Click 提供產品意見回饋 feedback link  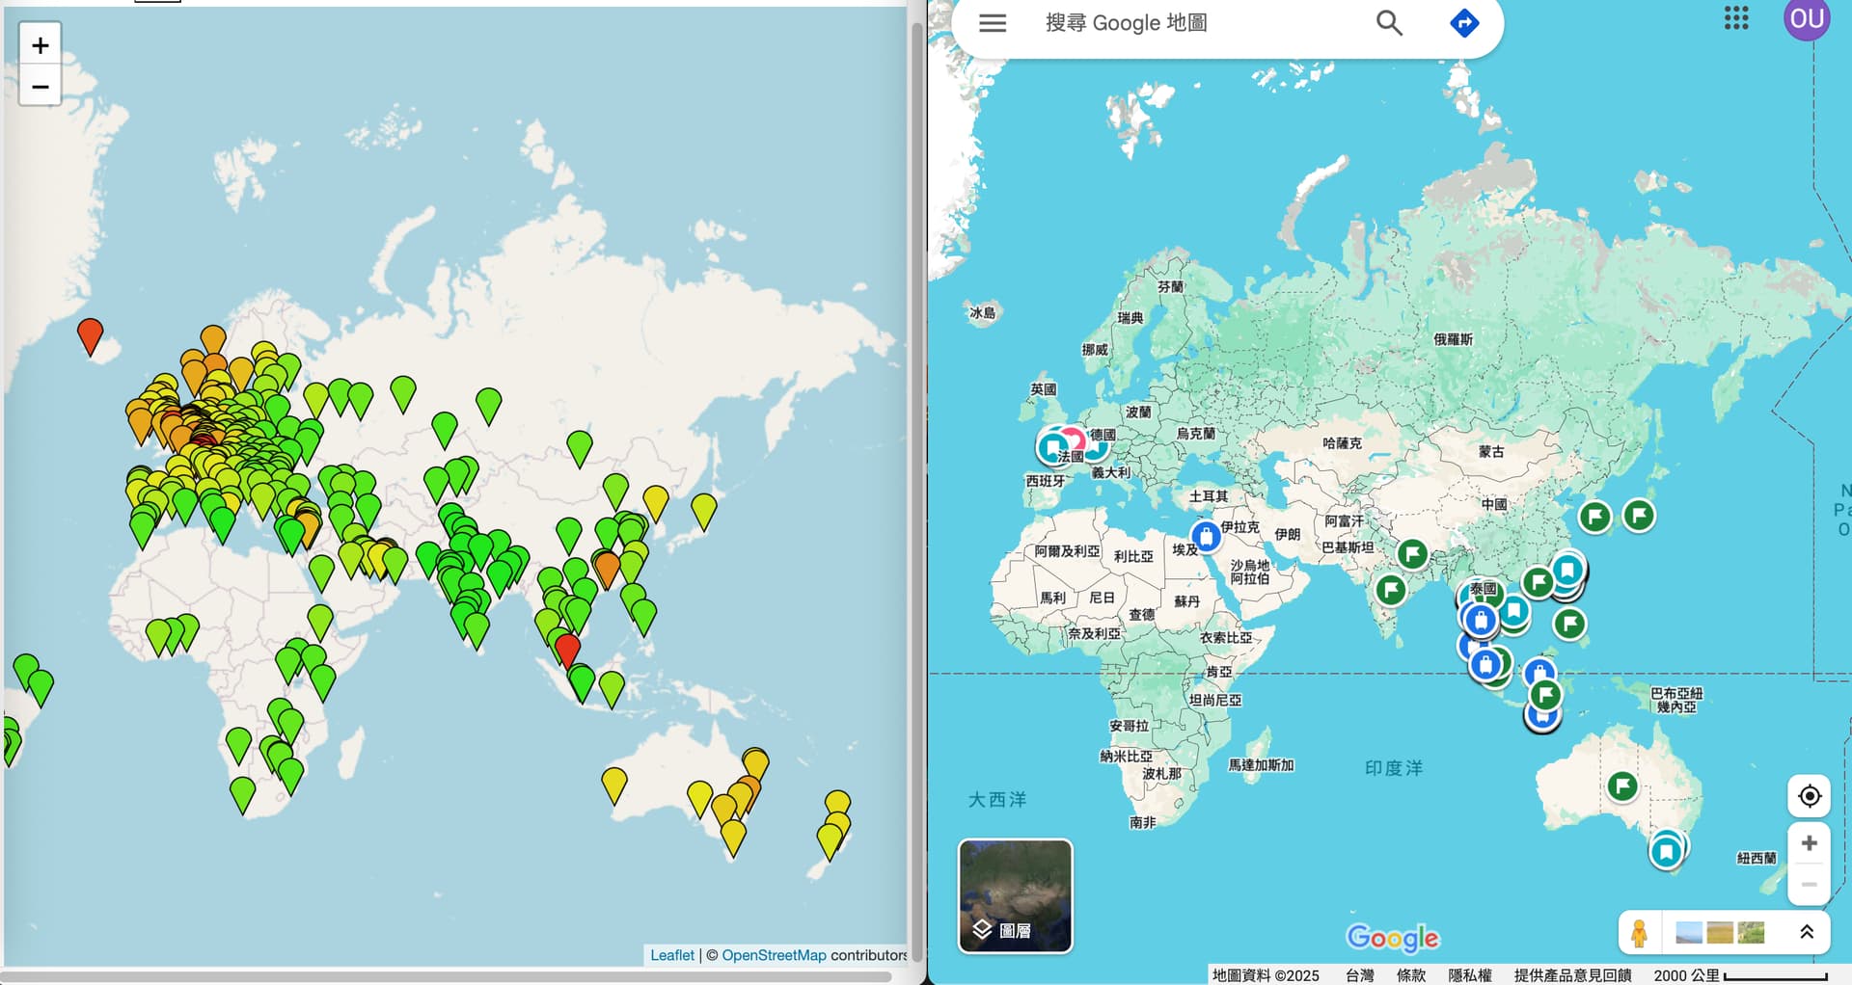point(1572,975)
